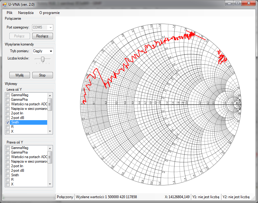This screenshot has height=203, width=258.
Task: Uncheck Smith in the Lewa oś Y list
Action: click(8, 122)
